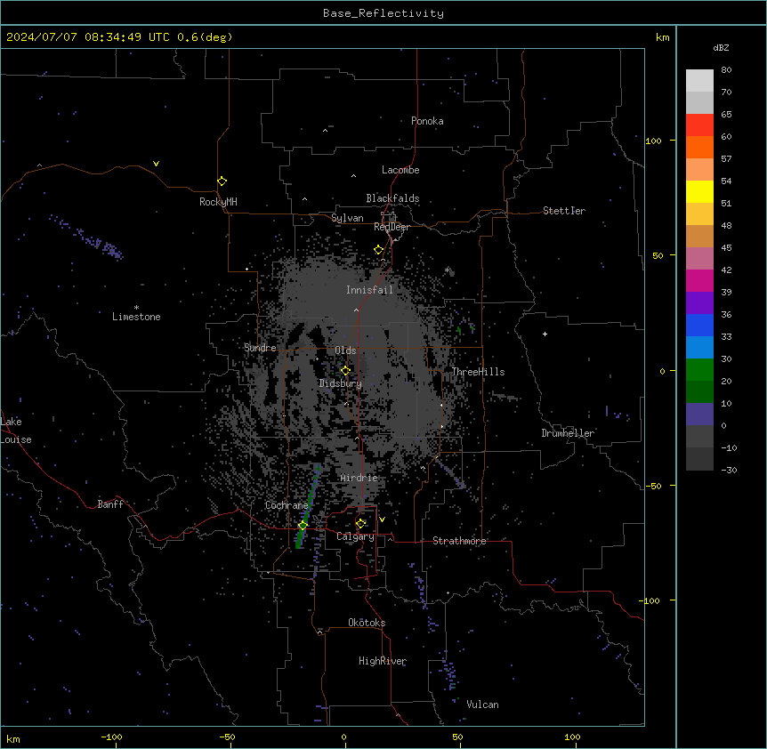Click the Lake Louise label

(x=16, y=431)
